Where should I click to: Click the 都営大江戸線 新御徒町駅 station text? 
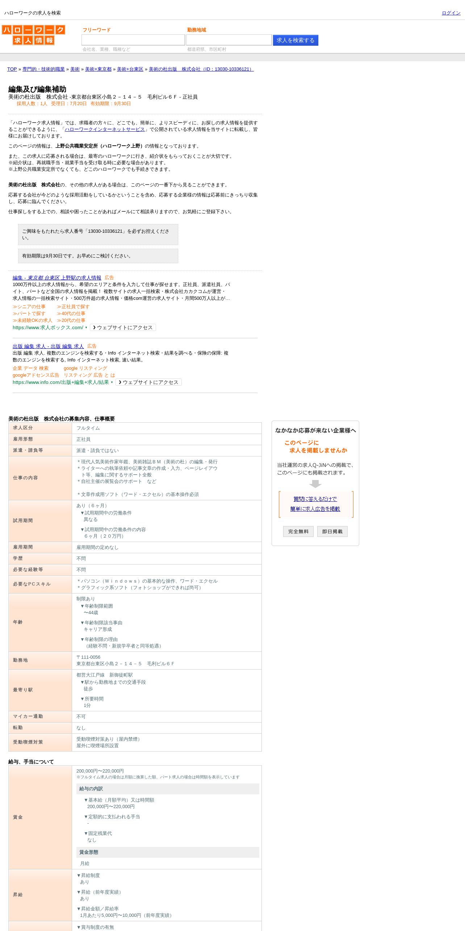click(105, 675)
